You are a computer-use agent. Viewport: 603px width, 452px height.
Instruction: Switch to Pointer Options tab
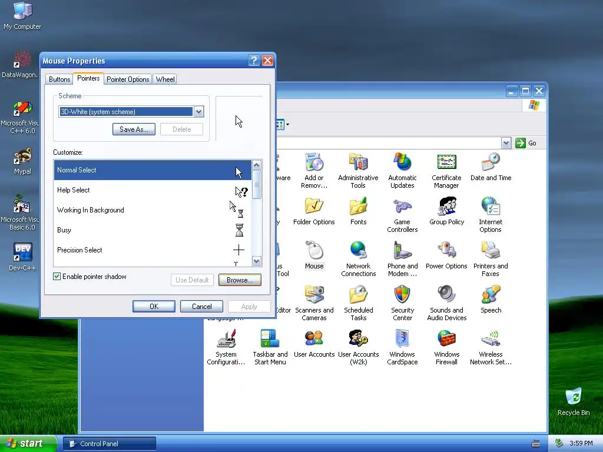coord(128,79)
